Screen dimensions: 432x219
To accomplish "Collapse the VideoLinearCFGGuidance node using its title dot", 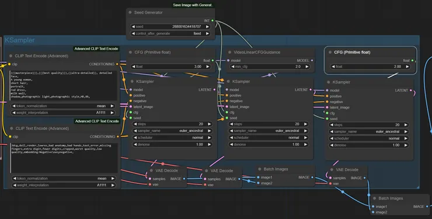I will pos(229,52).
